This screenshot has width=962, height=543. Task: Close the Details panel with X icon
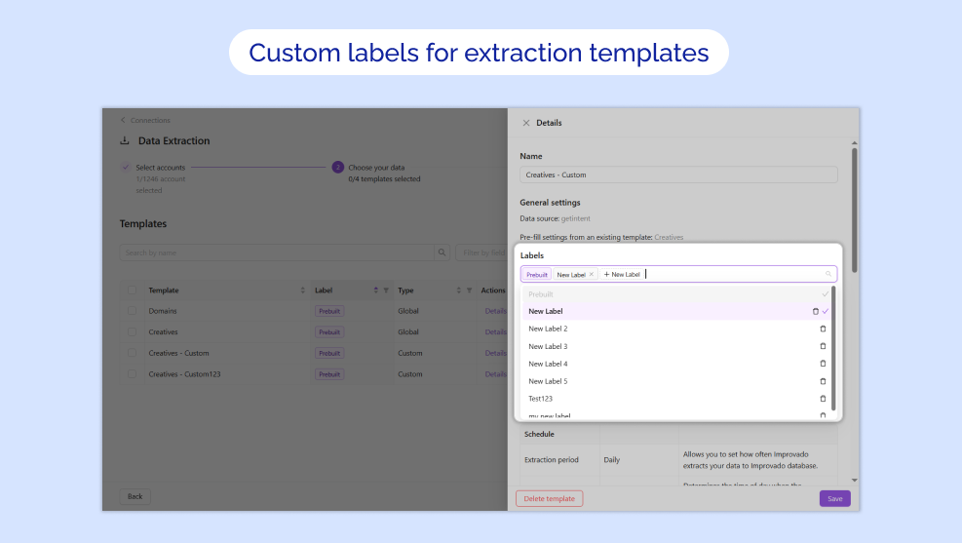pos(526,123)
